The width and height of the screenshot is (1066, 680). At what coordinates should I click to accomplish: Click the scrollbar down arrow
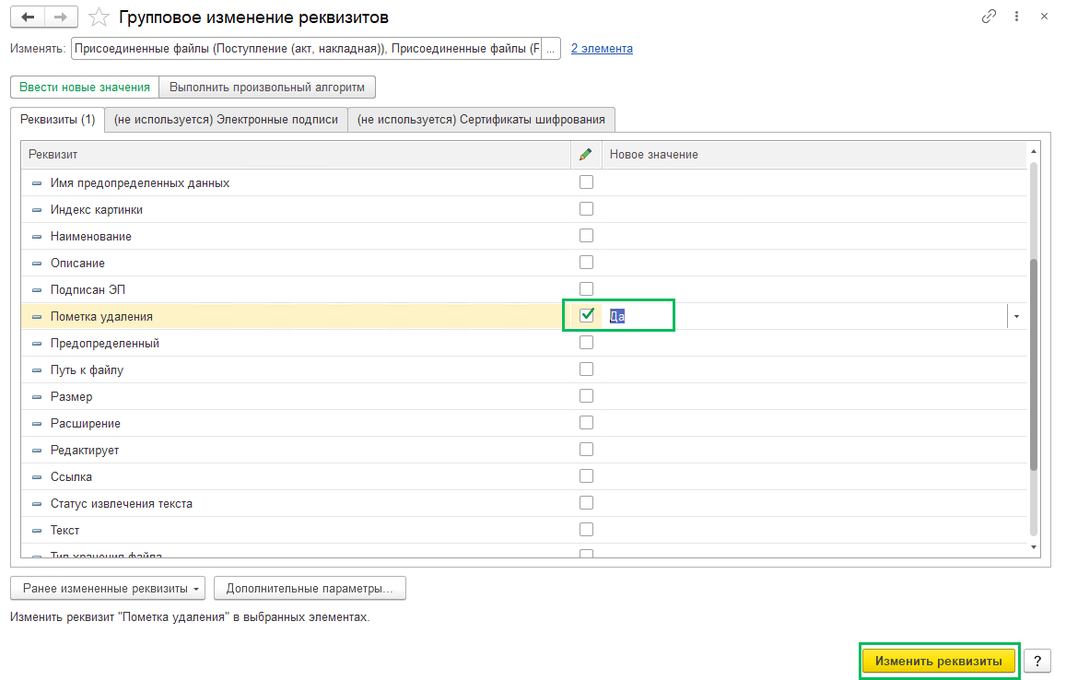1034,547
